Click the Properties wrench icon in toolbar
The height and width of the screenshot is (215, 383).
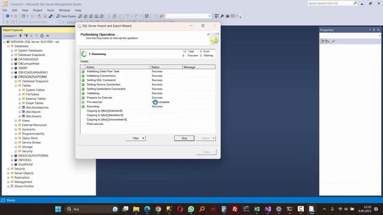pyautogui.click(x=222, y=16)
